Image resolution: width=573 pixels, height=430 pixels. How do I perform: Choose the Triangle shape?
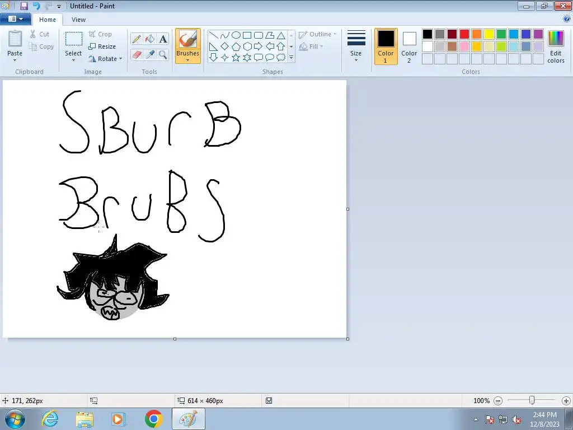coord(281,35)
